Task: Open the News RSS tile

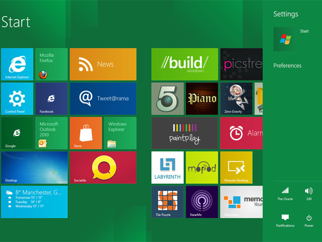Action: tap(103, 64)
